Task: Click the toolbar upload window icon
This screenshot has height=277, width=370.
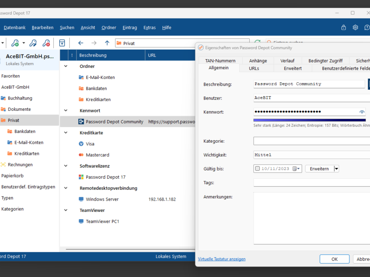Action: point(62,43)
